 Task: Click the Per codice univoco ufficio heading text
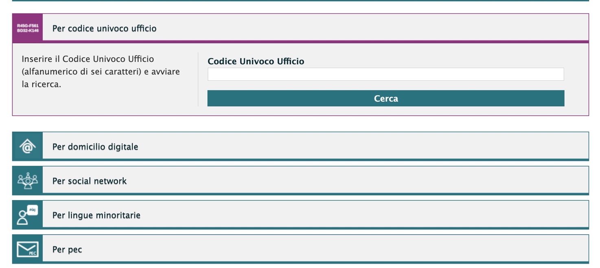(105, 28)
